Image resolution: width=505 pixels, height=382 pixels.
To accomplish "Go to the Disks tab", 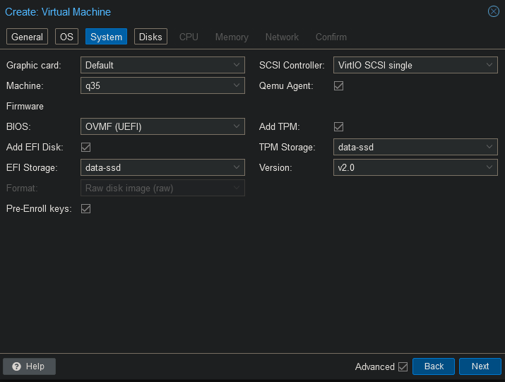I will tap(150, 37).
